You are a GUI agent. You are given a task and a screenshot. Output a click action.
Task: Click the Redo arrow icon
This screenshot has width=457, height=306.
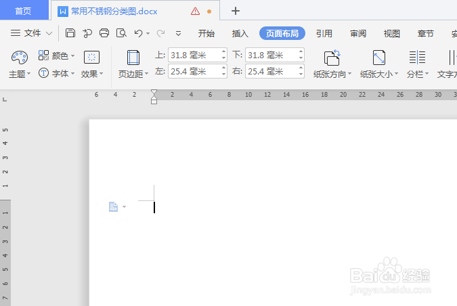coord(160,33)
